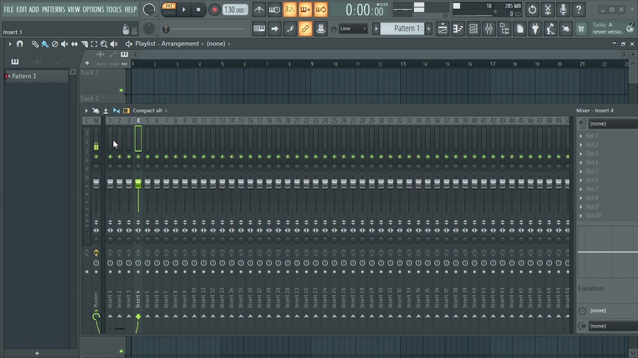Expand mixer effect Slot 1 arrow
This screenshot has width=638, height=358.
(581, 136)
